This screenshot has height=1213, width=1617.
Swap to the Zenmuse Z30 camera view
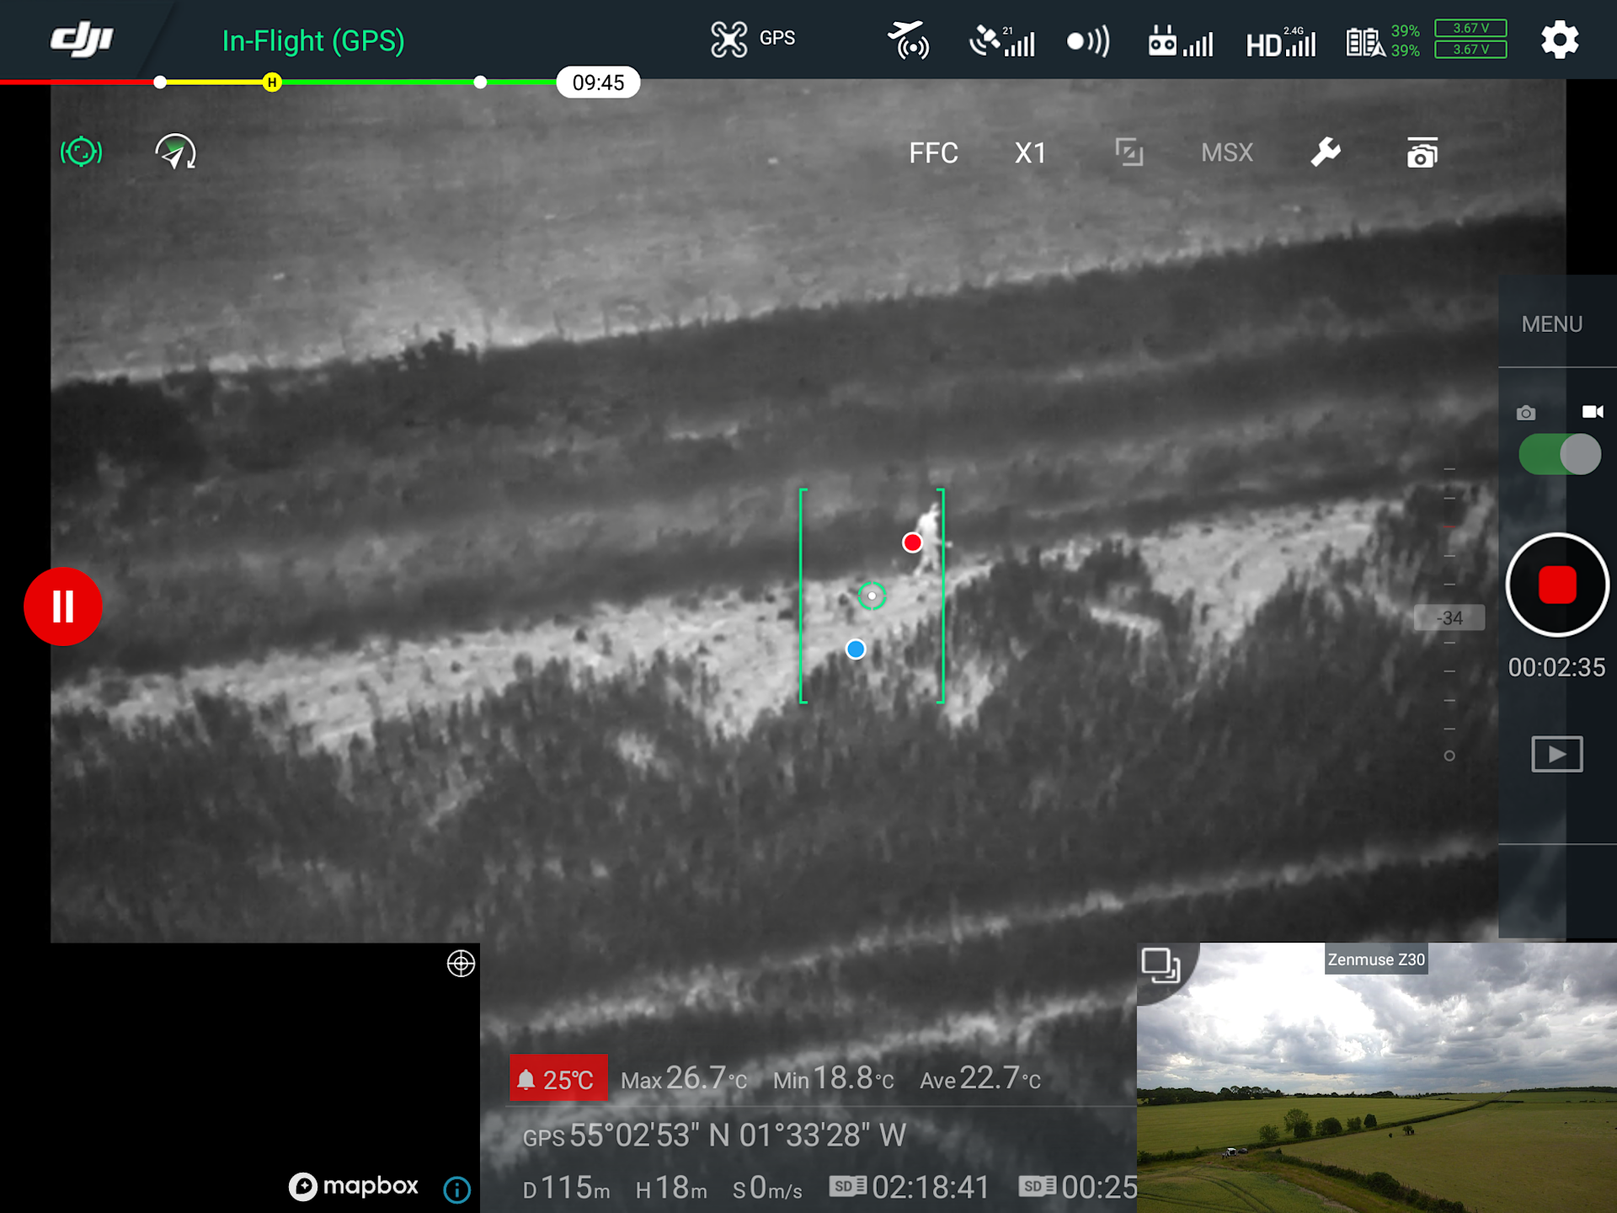point(1161,965)
